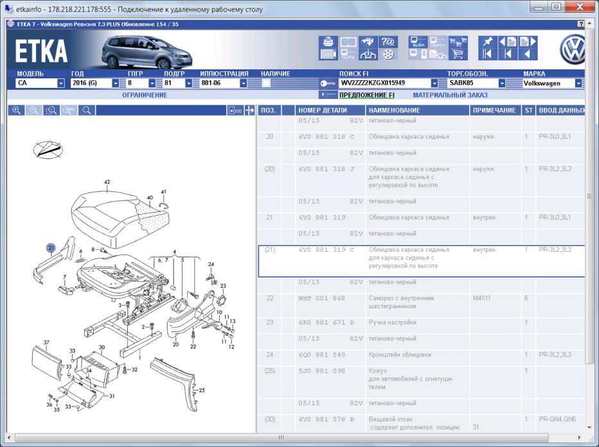Open the ELSA link icon
The height and width of the screenshot is (447, 599).
(418, 42)
